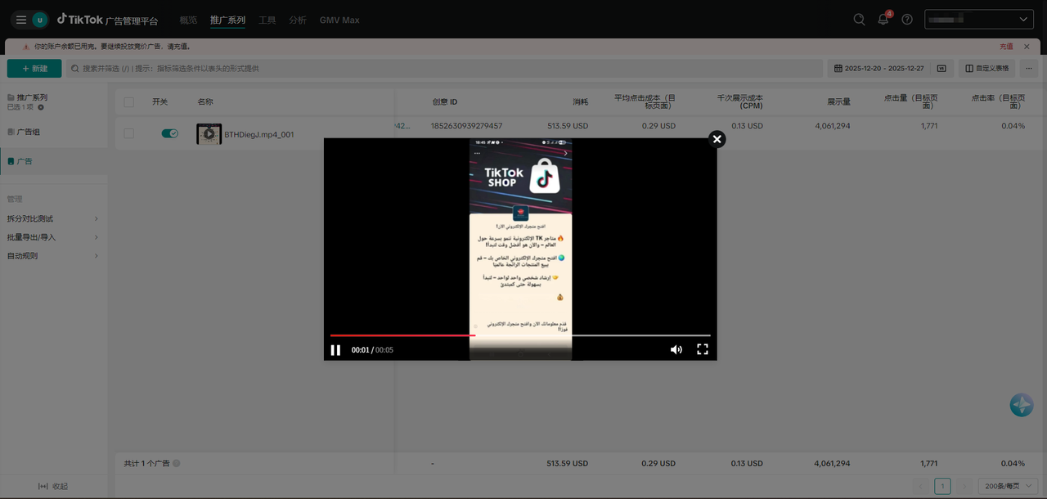
Task: Open the GMV Max tab
Action: [x=339, y=20]
